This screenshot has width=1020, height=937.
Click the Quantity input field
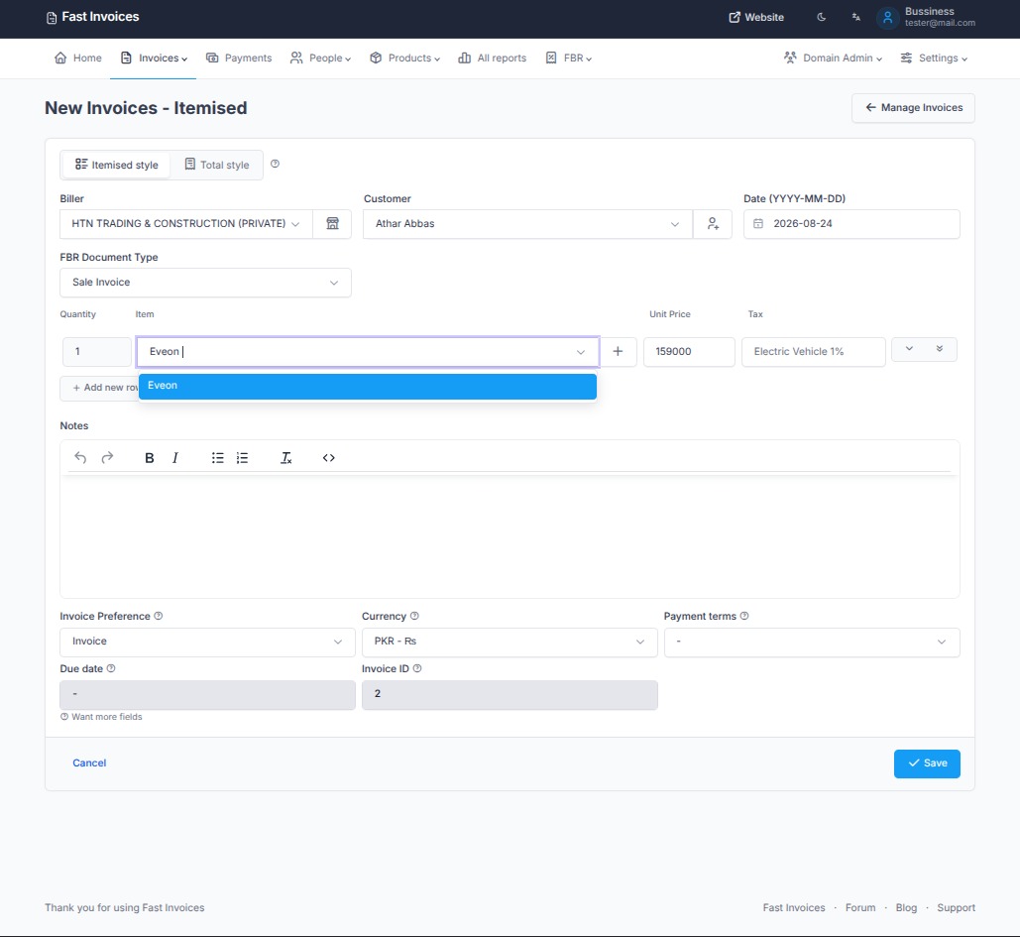pos(97,352)
